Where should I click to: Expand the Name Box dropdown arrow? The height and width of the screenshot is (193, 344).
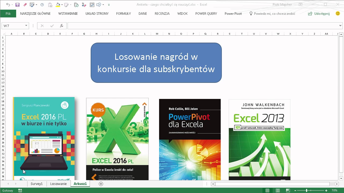26,26
